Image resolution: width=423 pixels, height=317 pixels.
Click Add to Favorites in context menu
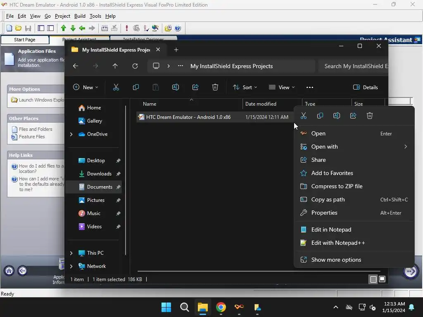354,173
